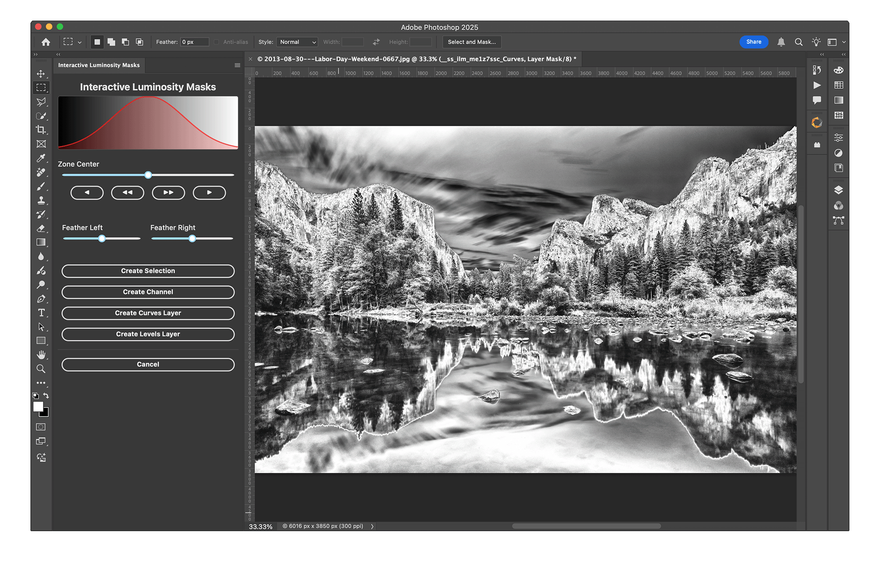879x571 pixels.
Task: Select the Zoom tool
Action: pyautogui.click(x=41, y=369)
